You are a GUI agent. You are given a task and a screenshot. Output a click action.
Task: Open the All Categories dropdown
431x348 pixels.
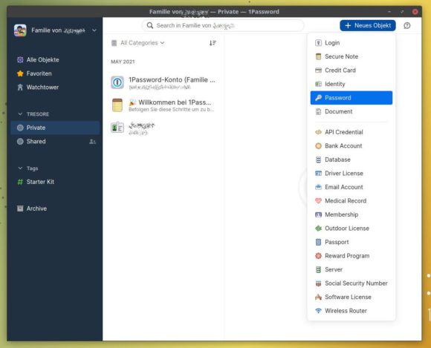(x=138, y=43)
